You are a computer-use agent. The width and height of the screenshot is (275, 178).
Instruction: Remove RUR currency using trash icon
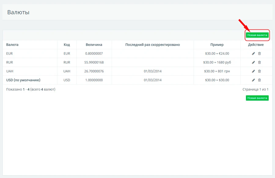point(259,62)
